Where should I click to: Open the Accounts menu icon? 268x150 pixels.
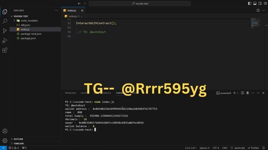coord(5,131)
